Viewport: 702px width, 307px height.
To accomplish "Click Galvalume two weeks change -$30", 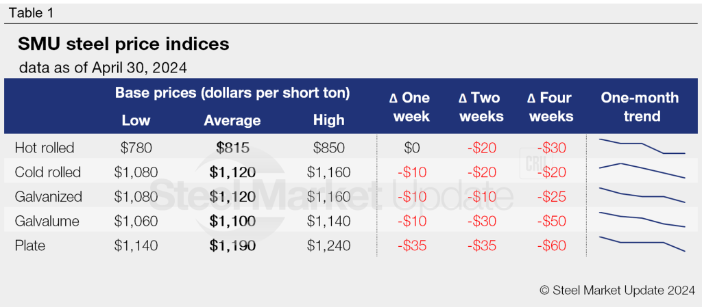I will pyautogui.click(x=481, y=221).
